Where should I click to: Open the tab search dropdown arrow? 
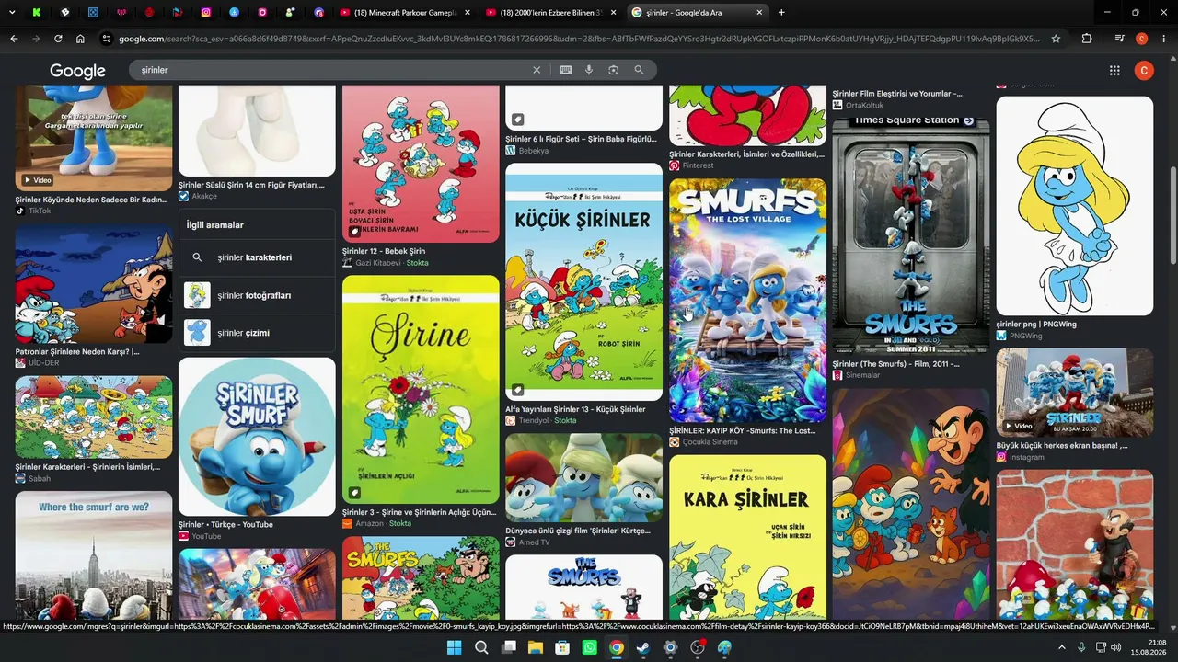12,12
